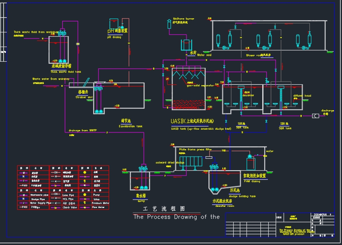342x245 pixels.
Task: Click the 'water' label near the dewater room
Action: coord(269,151)
